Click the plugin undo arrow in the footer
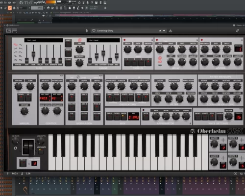The image size is (245, 196). (x=241, y=173)
